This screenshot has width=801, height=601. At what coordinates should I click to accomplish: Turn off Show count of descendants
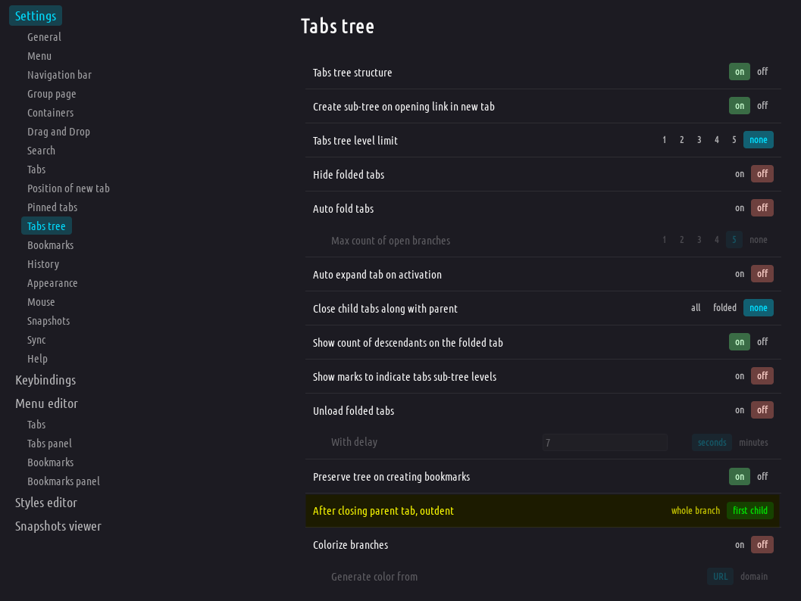tap(762, 342)
